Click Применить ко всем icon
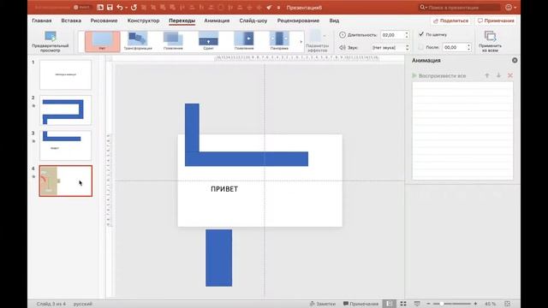This screenshot has width=548, height=308. coord(490,36)
